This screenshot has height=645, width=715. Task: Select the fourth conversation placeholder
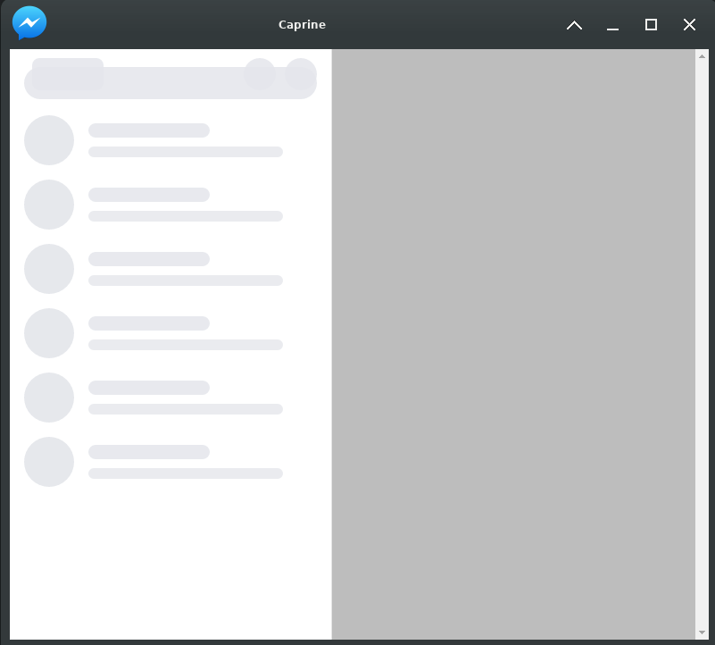pos(170,332)
